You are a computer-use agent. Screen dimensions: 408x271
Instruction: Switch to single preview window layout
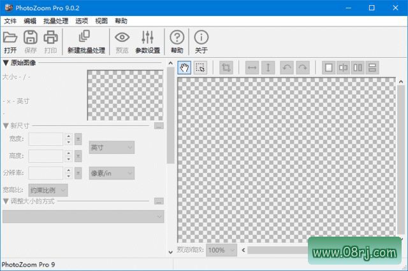click(329, 67)
